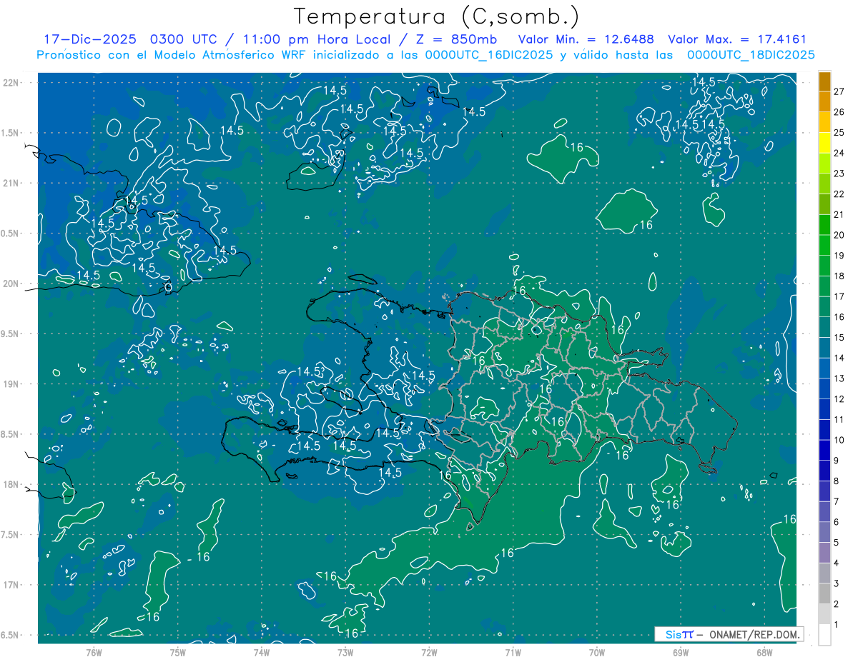858x662 pixels.
Task: Click the "74W" longitude label
Action: tap(262, 652)
